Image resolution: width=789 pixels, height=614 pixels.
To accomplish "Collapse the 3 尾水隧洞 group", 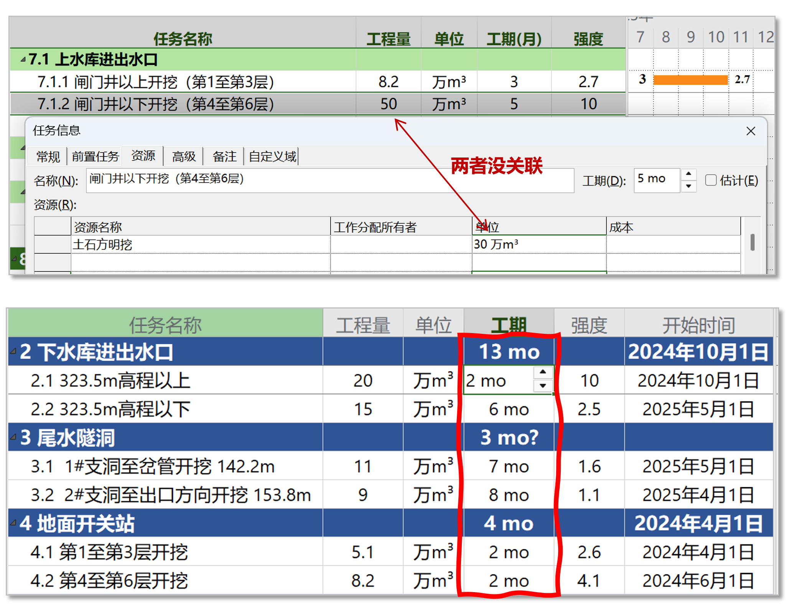I will 14,437.
